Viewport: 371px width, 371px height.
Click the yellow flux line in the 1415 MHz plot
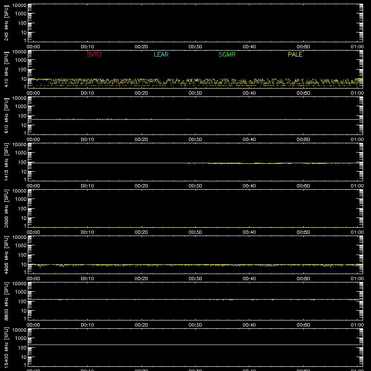(195, 163)
